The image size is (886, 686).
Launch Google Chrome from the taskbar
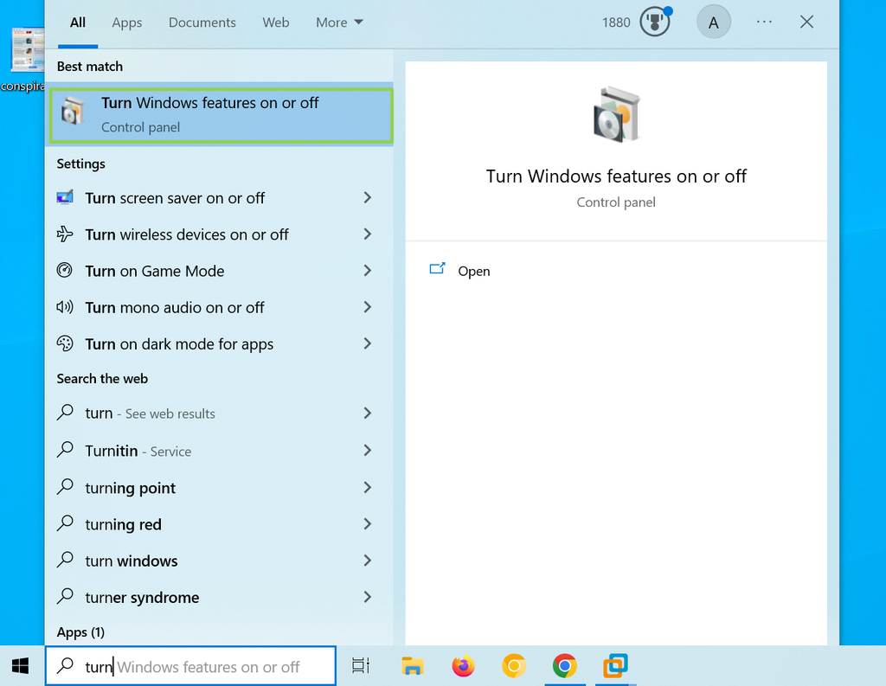click(565, 666)
